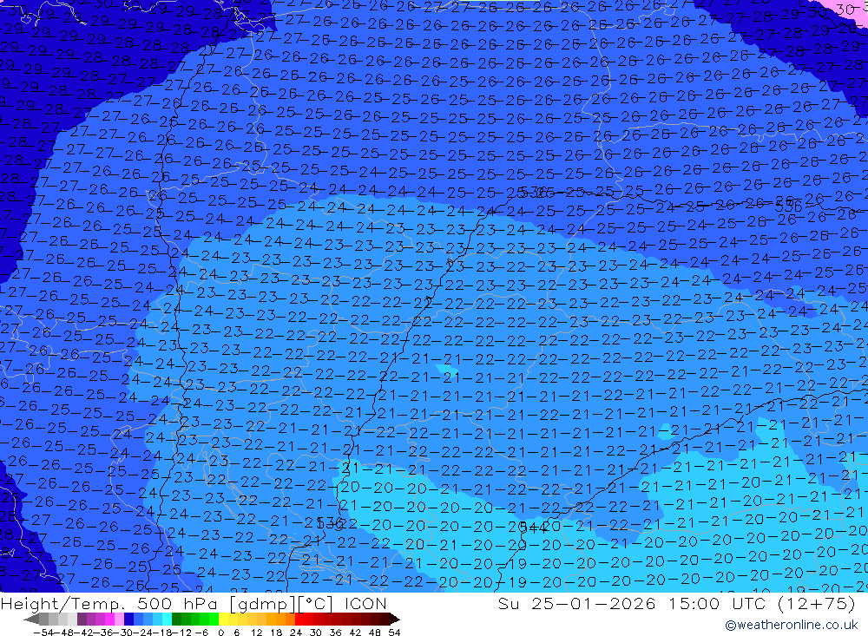Click the legend's left grey arrow end
Image resolution: width=868 pixels, height=636 pixels.
pos(31,619)
